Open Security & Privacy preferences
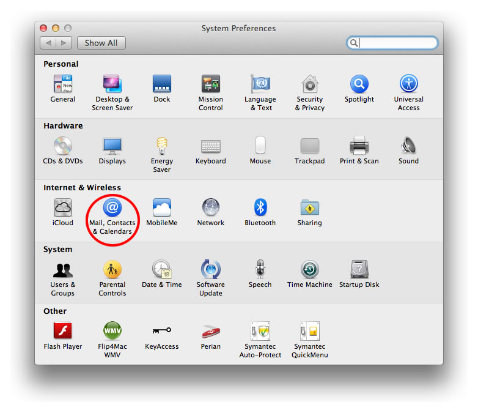The image size is (478, 413). [x=309, y=84]
